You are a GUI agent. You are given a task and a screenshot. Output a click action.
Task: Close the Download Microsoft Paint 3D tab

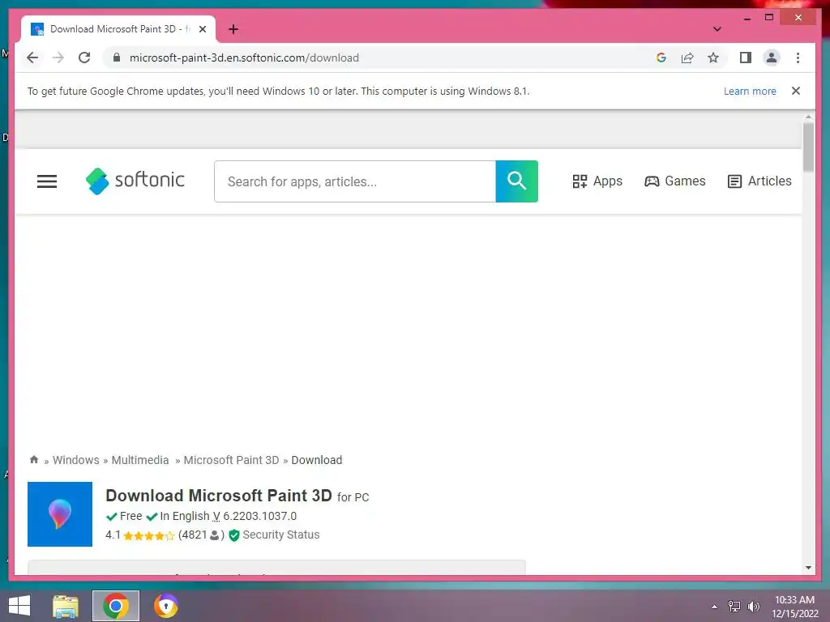[202, 29]
